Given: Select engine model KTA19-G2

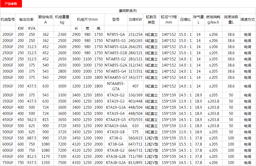Looking at the screenshot, I should click(x=116, y=95).
